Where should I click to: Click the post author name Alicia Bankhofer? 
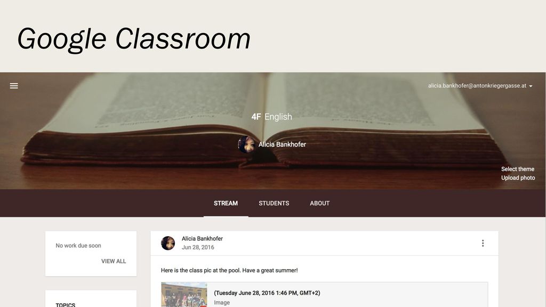[202, 238]
